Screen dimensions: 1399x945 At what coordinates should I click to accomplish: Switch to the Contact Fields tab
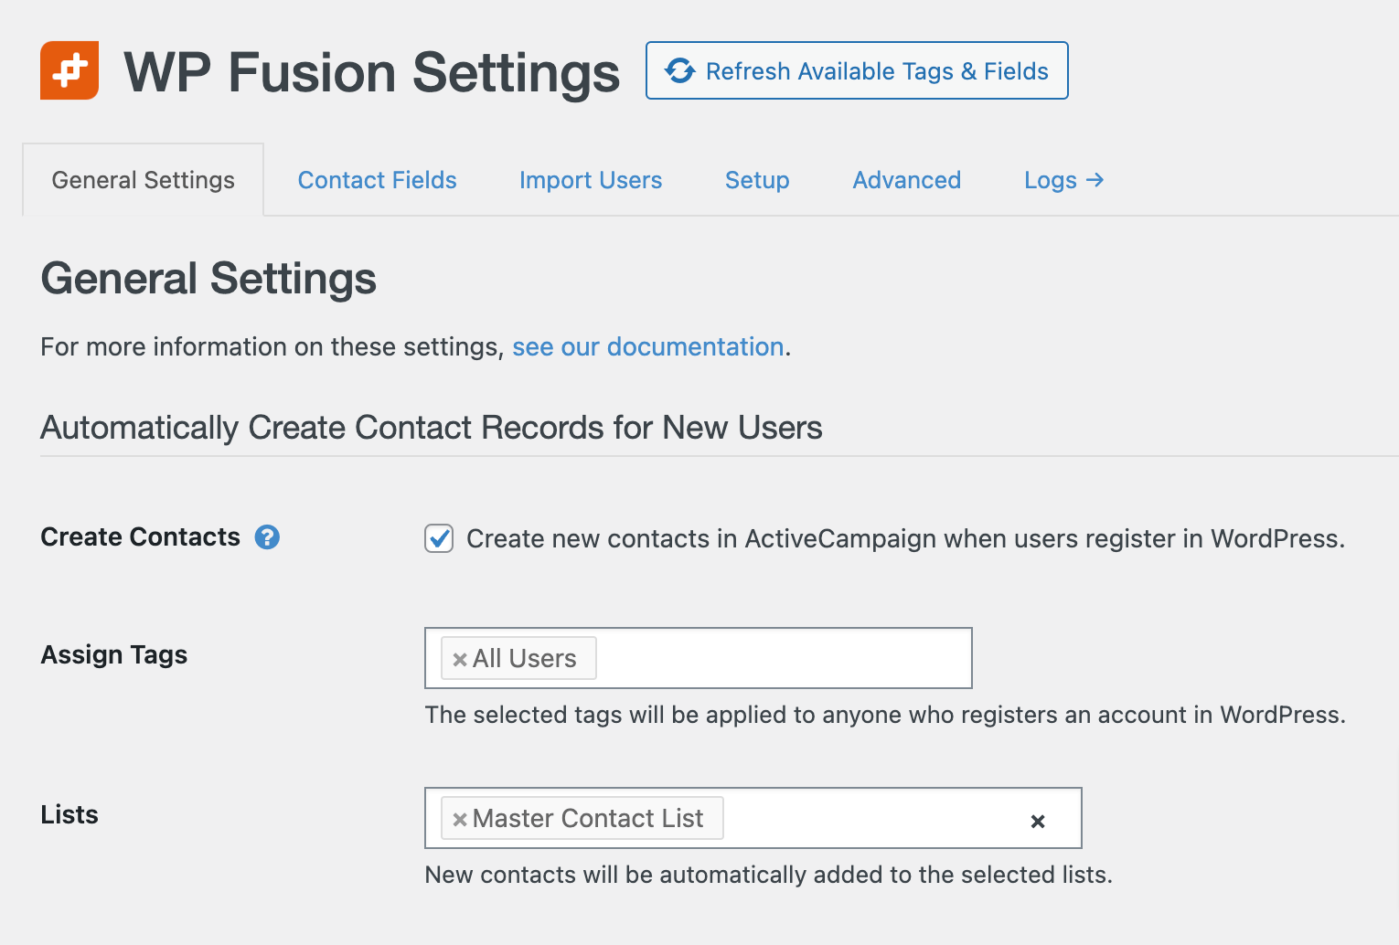tap(377, 180)
